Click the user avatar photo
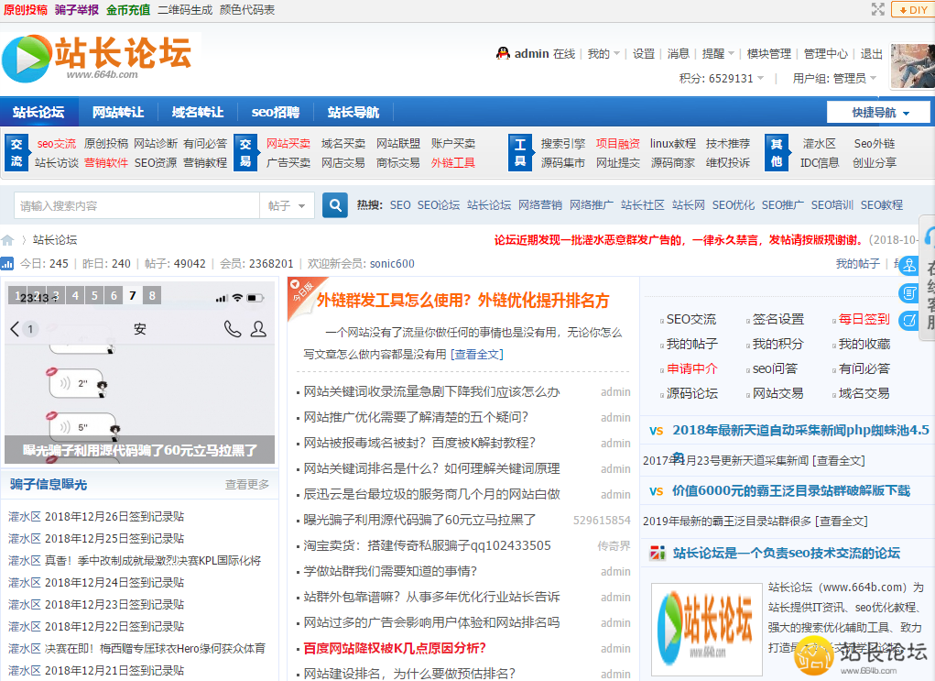935x681 pixels. 912,66
